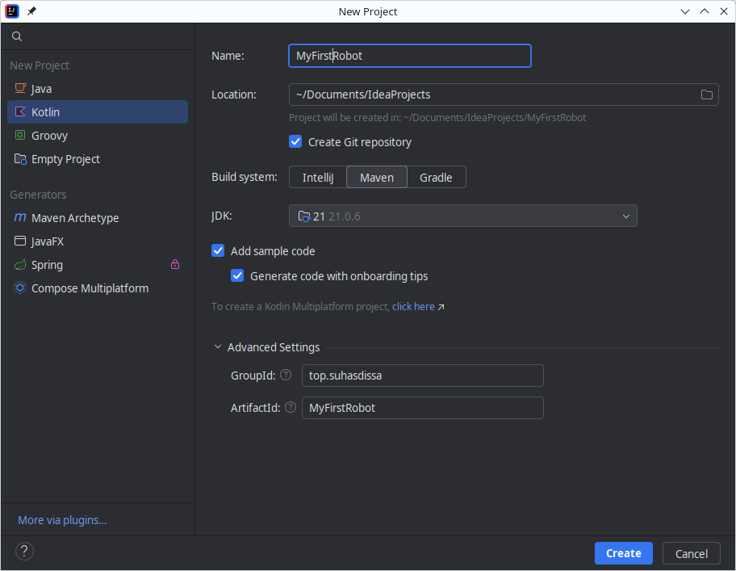Uncheck Generate code with onboarding tips
This screenshot has height=571, width=736.
(x=237, y=275)
